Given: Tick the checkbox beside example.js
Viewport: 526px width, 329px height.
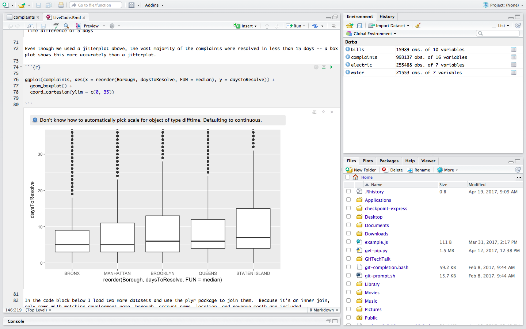Looking at the screenshot, I should [348, 242].
